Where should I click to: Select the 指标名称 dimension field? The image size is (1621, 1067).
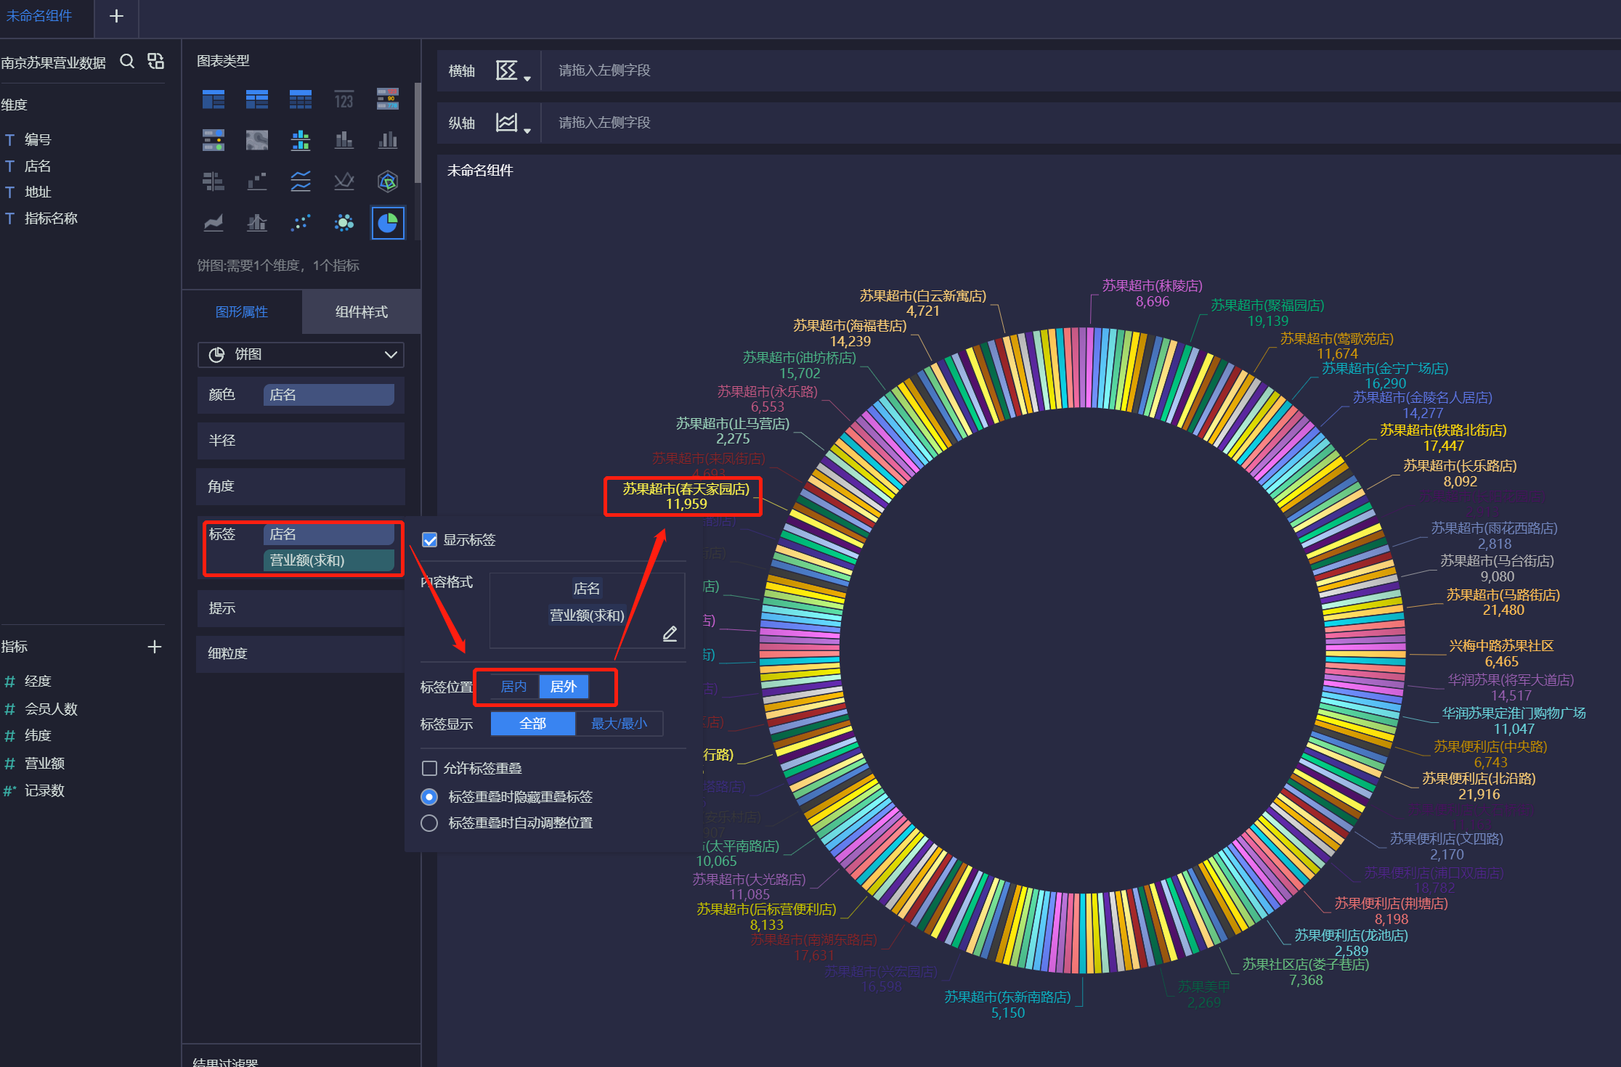51,218
